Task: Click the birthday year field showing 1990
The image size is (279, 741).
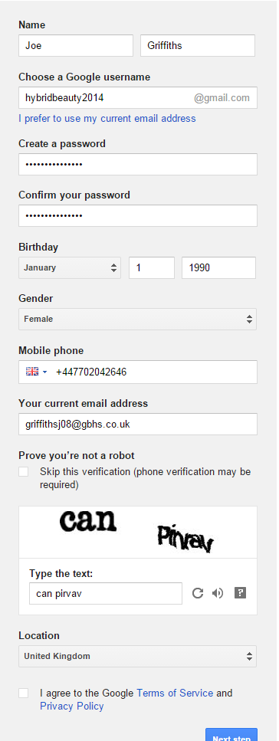Action: pos(218,267)
